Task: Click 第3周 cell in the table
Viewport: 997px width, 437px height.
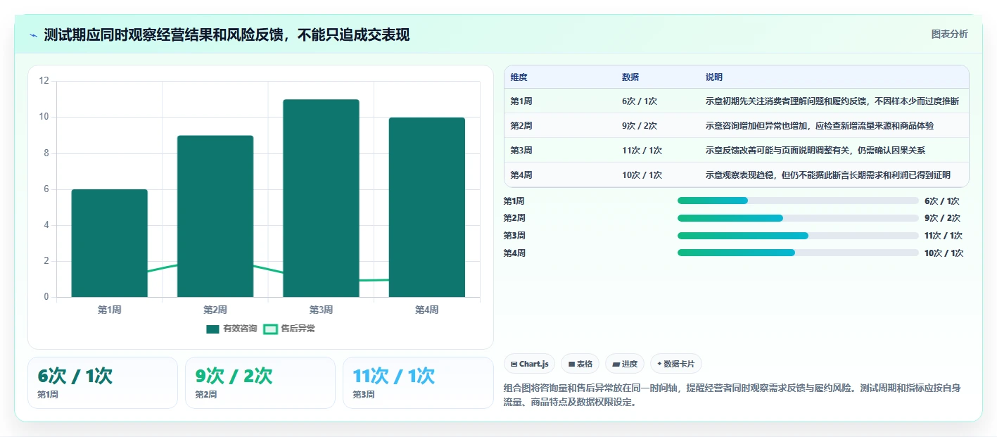Action: 521,151
